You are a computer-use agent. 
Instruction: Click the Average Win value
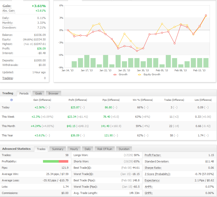pos(57,174)
